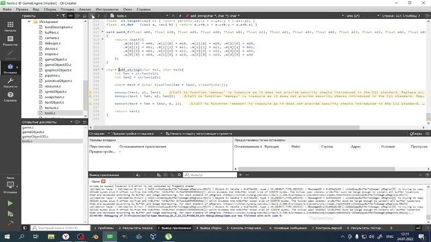Viewport: 431px width, 242px height.
Task: Select game.c in open documents list
Action: 28,127
